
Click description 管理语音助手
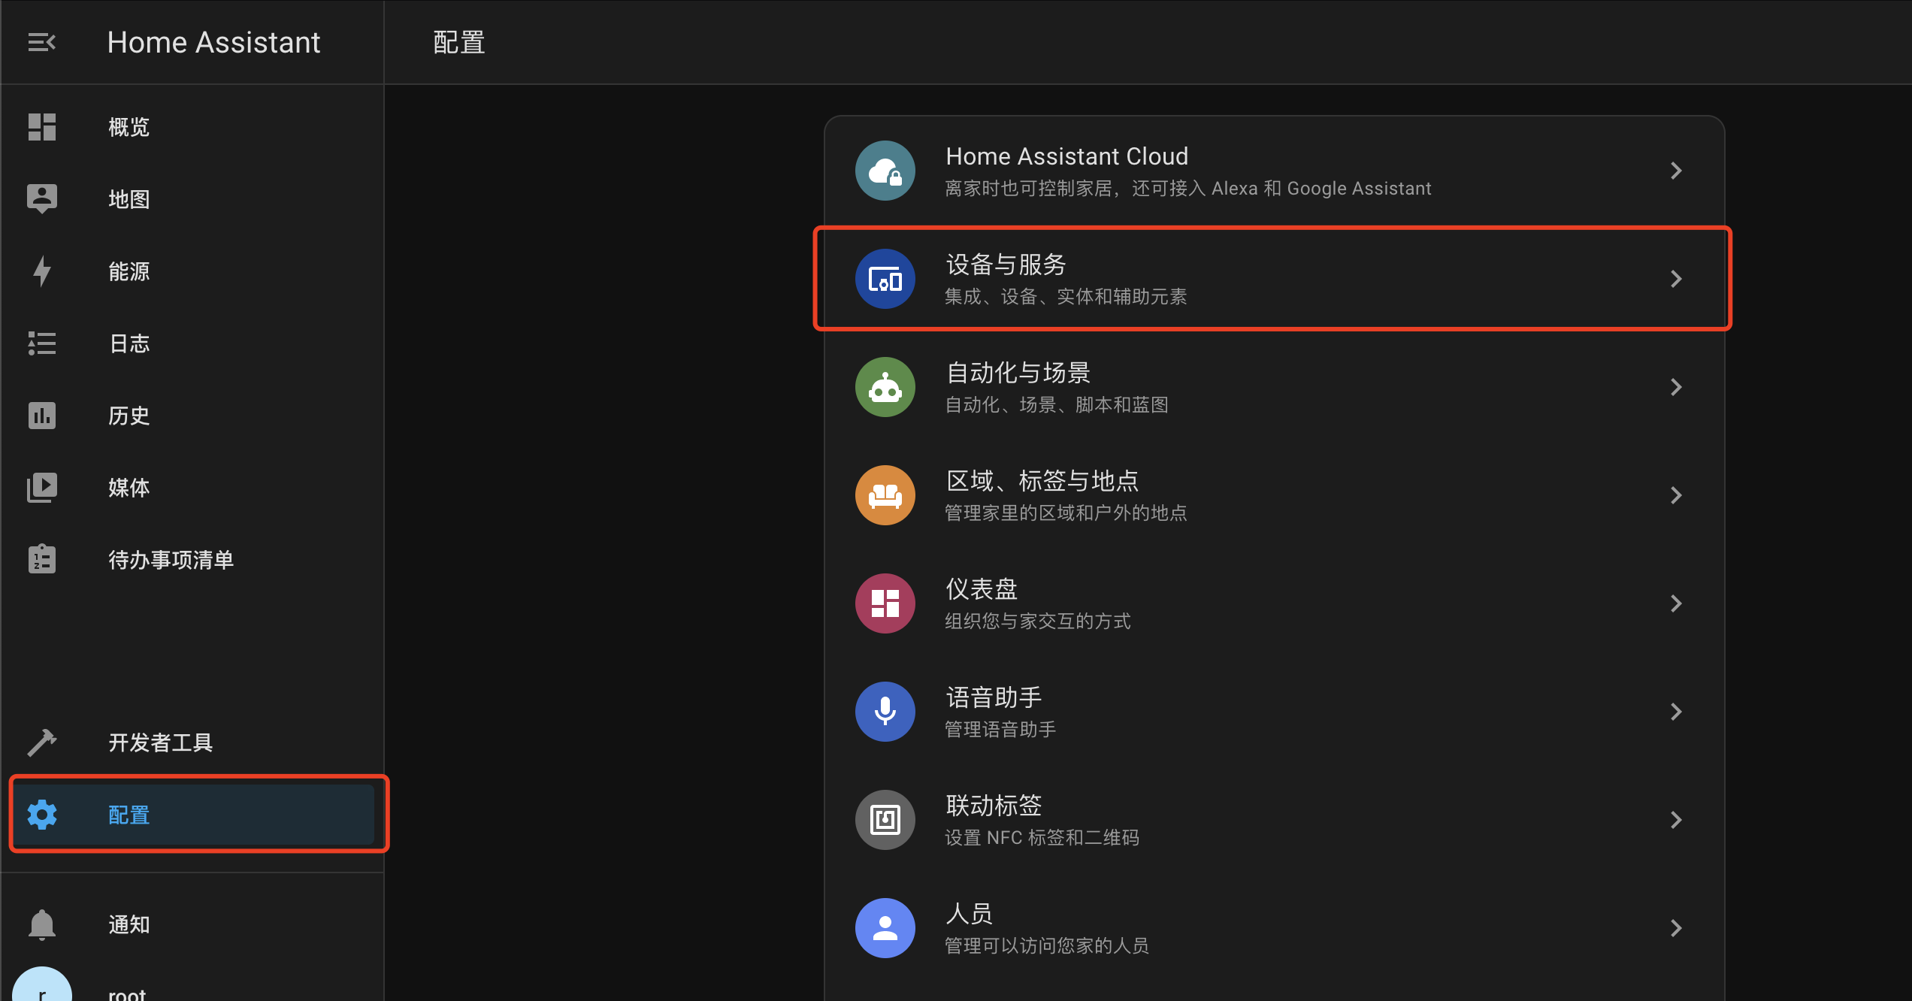tap(1000, 730)
